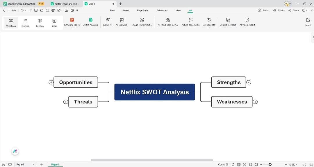Toggle right side panel collapse arrow
The height and width of the screenshot is (167, 314).
pyautogui.click(x=313, y=37)
